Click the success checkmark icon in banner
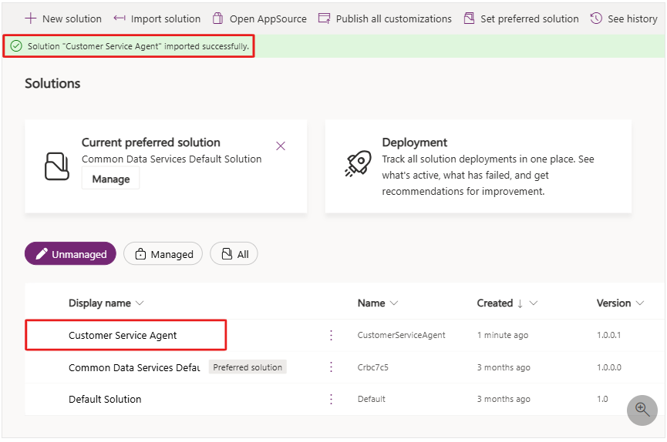This screenshot has width=667, height=442. 16,46
